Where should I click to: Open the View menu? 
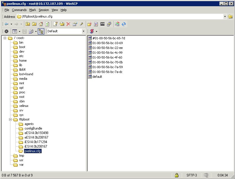pyautogui.click(x=55, y=10)
